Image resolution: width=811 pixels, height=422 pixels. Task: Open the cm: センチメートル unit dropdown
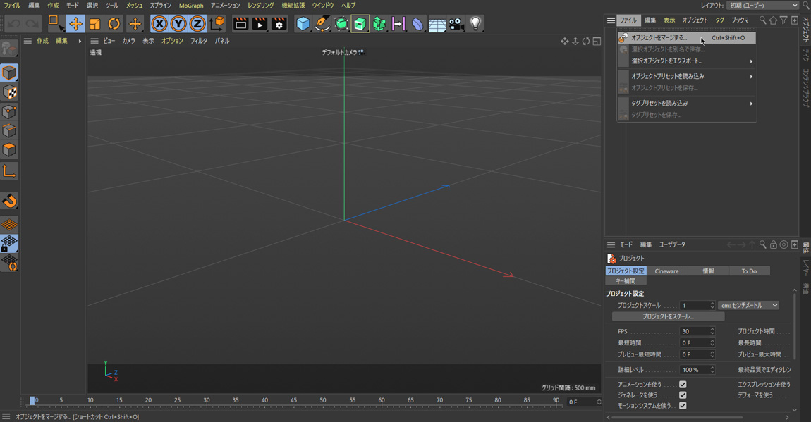(748, 306)
